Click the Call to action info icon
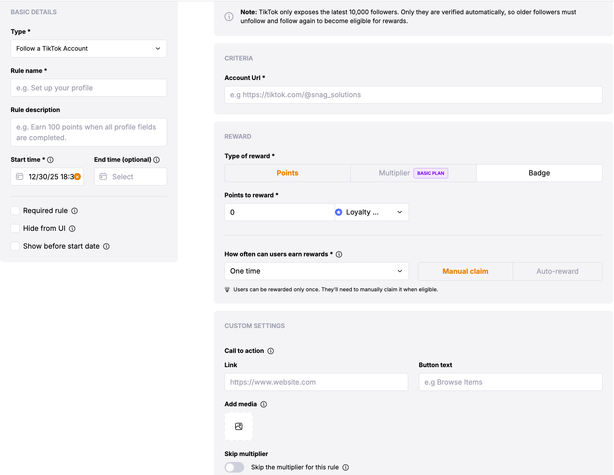 point(270,351)
